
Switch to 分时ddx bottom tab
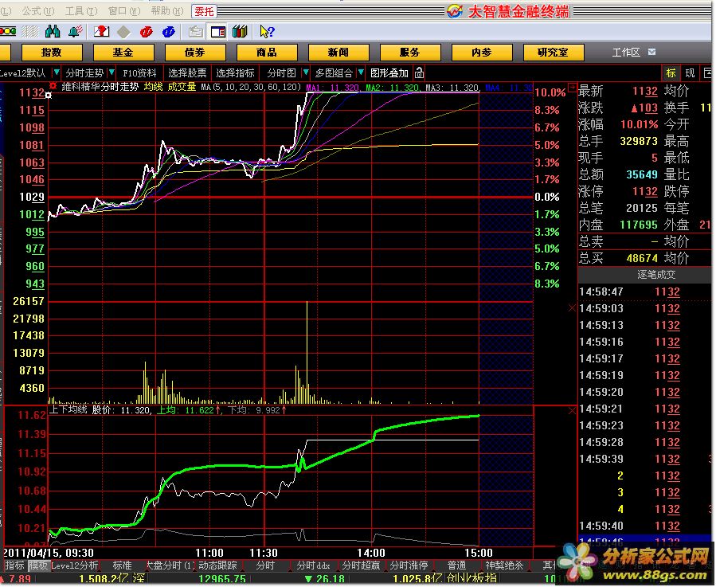click(x=313, y=565)
